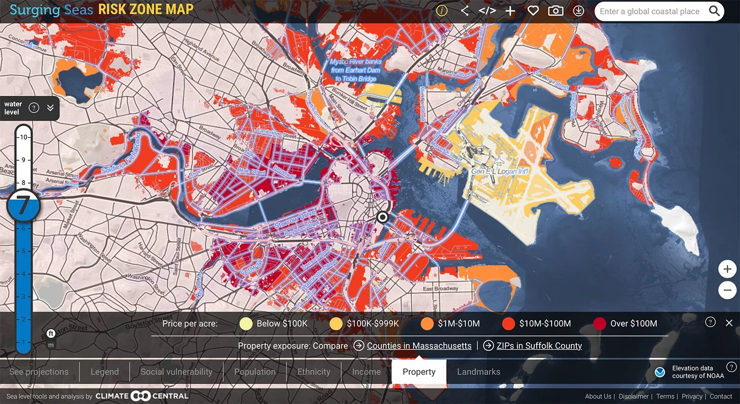This screenshot has height=404, width=740.
Task: Switch to Income tab
Action: pyautogui.click(x=367, y=372)
